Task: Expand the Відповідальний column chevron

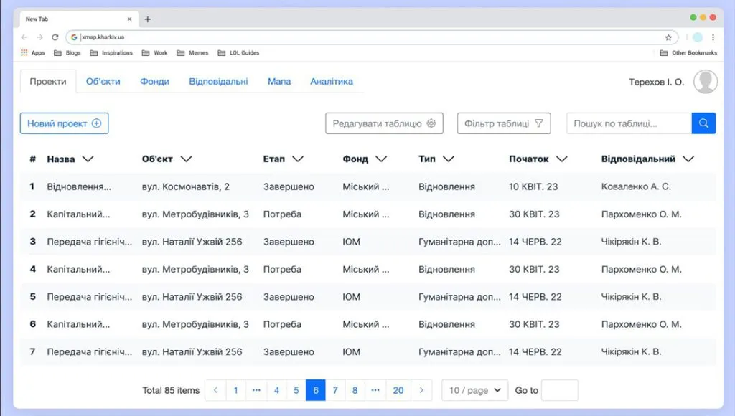Action: [688, 159]
